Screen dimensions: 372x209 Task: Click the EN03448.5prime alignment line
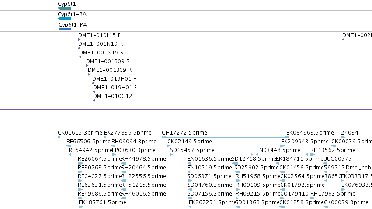[x=282, y=155]
